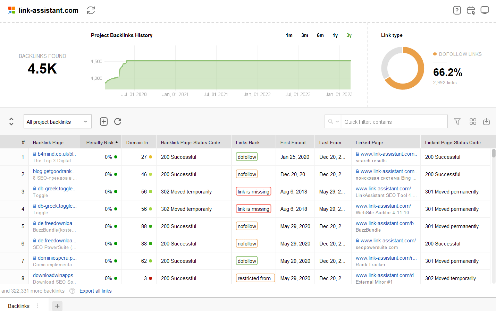The height and width of the screenshot is (311, 496).
Task: Click the monitor display icon
Action: coord(485,10)
